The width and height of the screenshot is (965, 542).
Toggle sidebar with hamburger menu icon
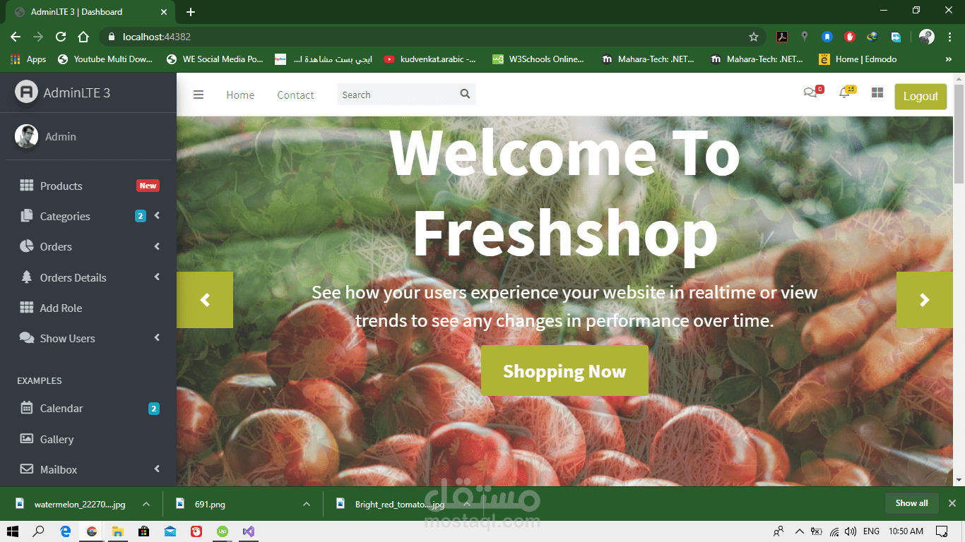point(199,95)
